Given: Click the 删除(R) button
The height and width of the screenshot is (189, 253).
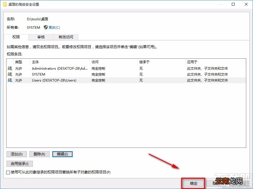Looking at the screenshot, I should coord(39,154).
